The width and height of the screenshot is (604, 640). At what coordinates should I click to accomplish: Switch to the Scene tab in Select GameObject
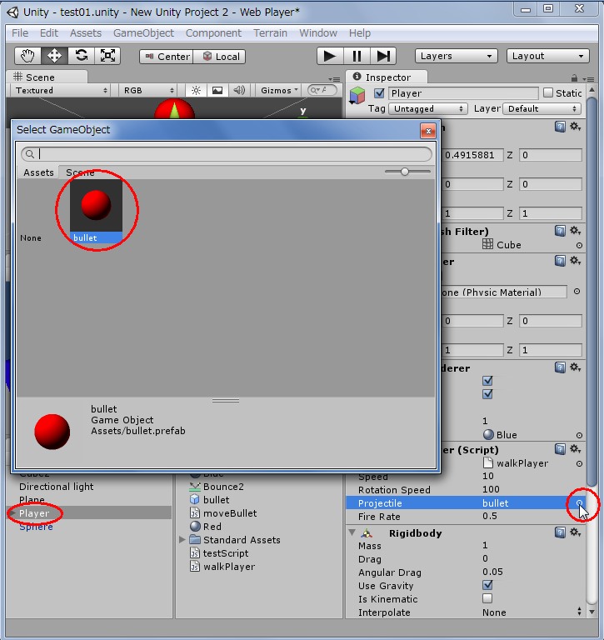point(80,172)
